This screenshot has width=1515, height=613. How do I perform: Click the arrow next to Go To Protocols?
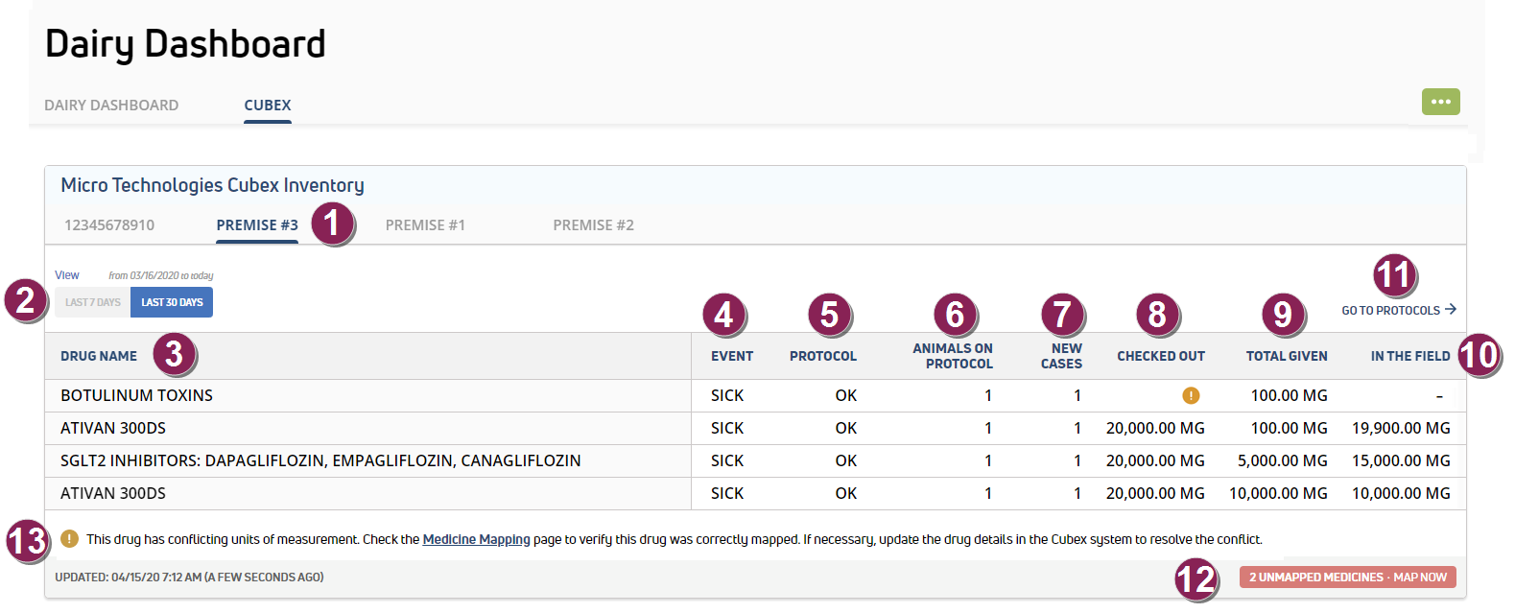(1451, 309)
